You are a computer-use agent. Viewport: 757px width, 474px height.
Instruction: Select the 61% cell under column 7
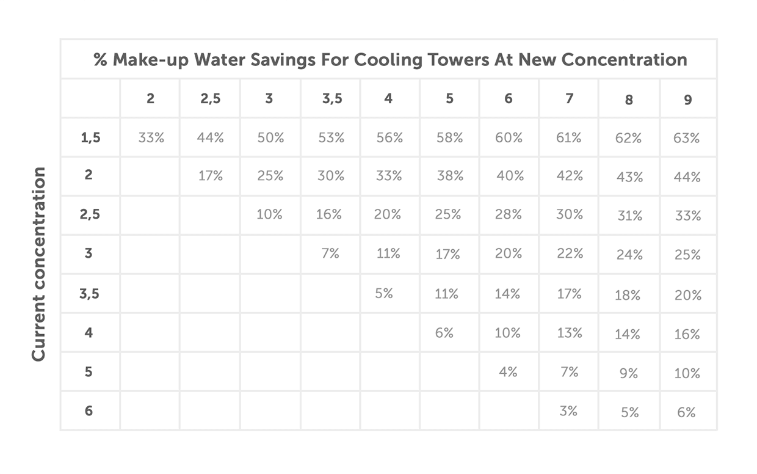click(x=568, y=137)
